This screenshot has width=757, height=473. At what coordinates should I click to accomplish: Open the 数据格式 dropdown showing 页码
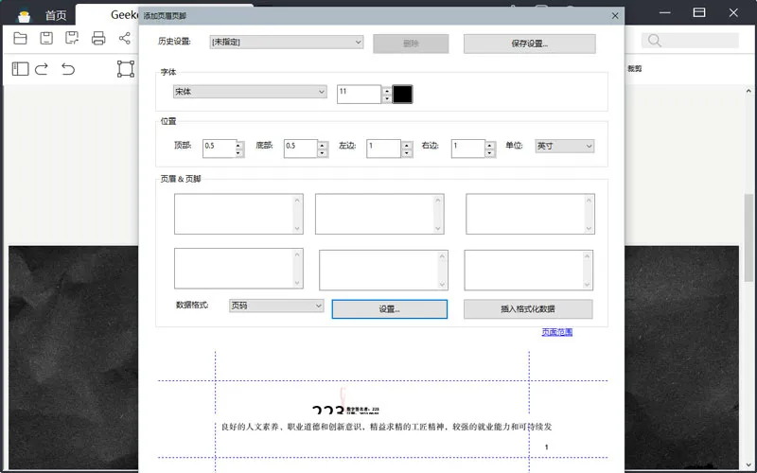tap(276, 306)
